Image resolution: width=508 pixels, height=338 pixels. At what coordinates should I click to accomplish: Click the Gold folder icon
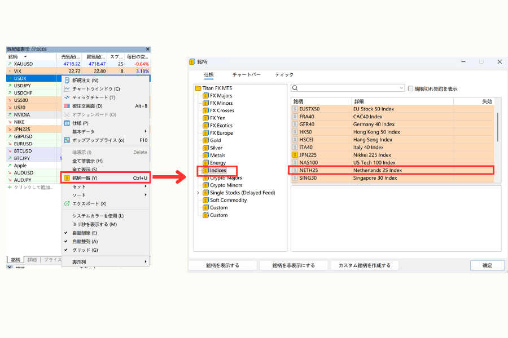pos(205,140)
